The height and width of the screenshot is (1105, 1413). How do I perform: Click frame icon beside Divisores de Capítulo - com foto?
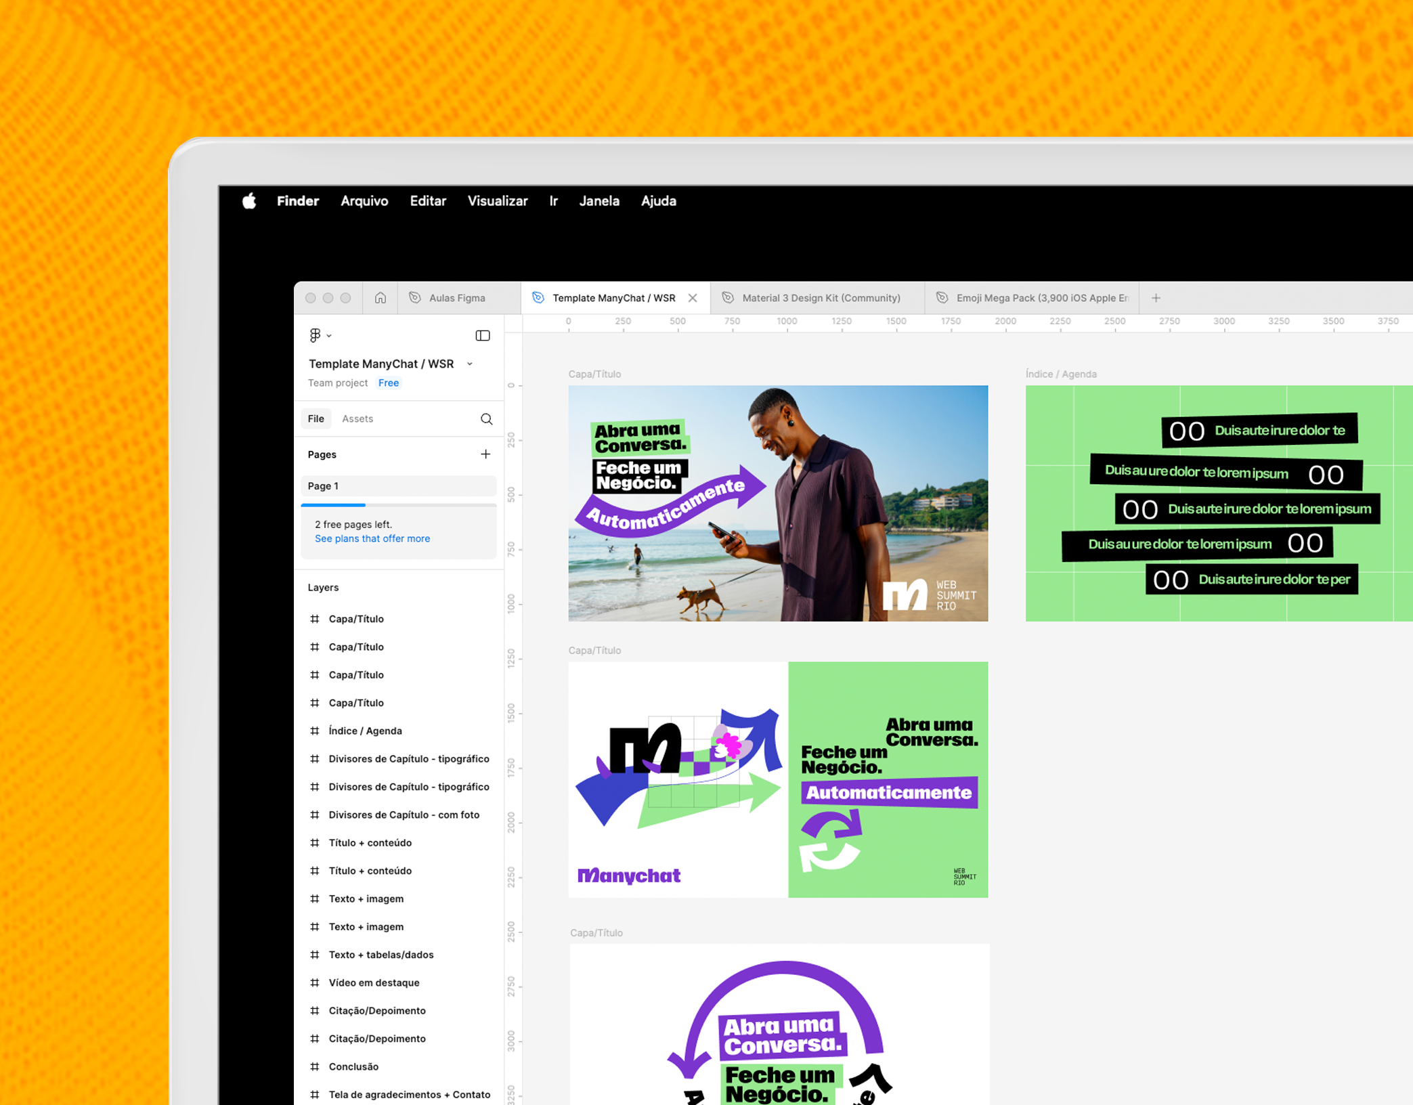[x=315, y=815]
